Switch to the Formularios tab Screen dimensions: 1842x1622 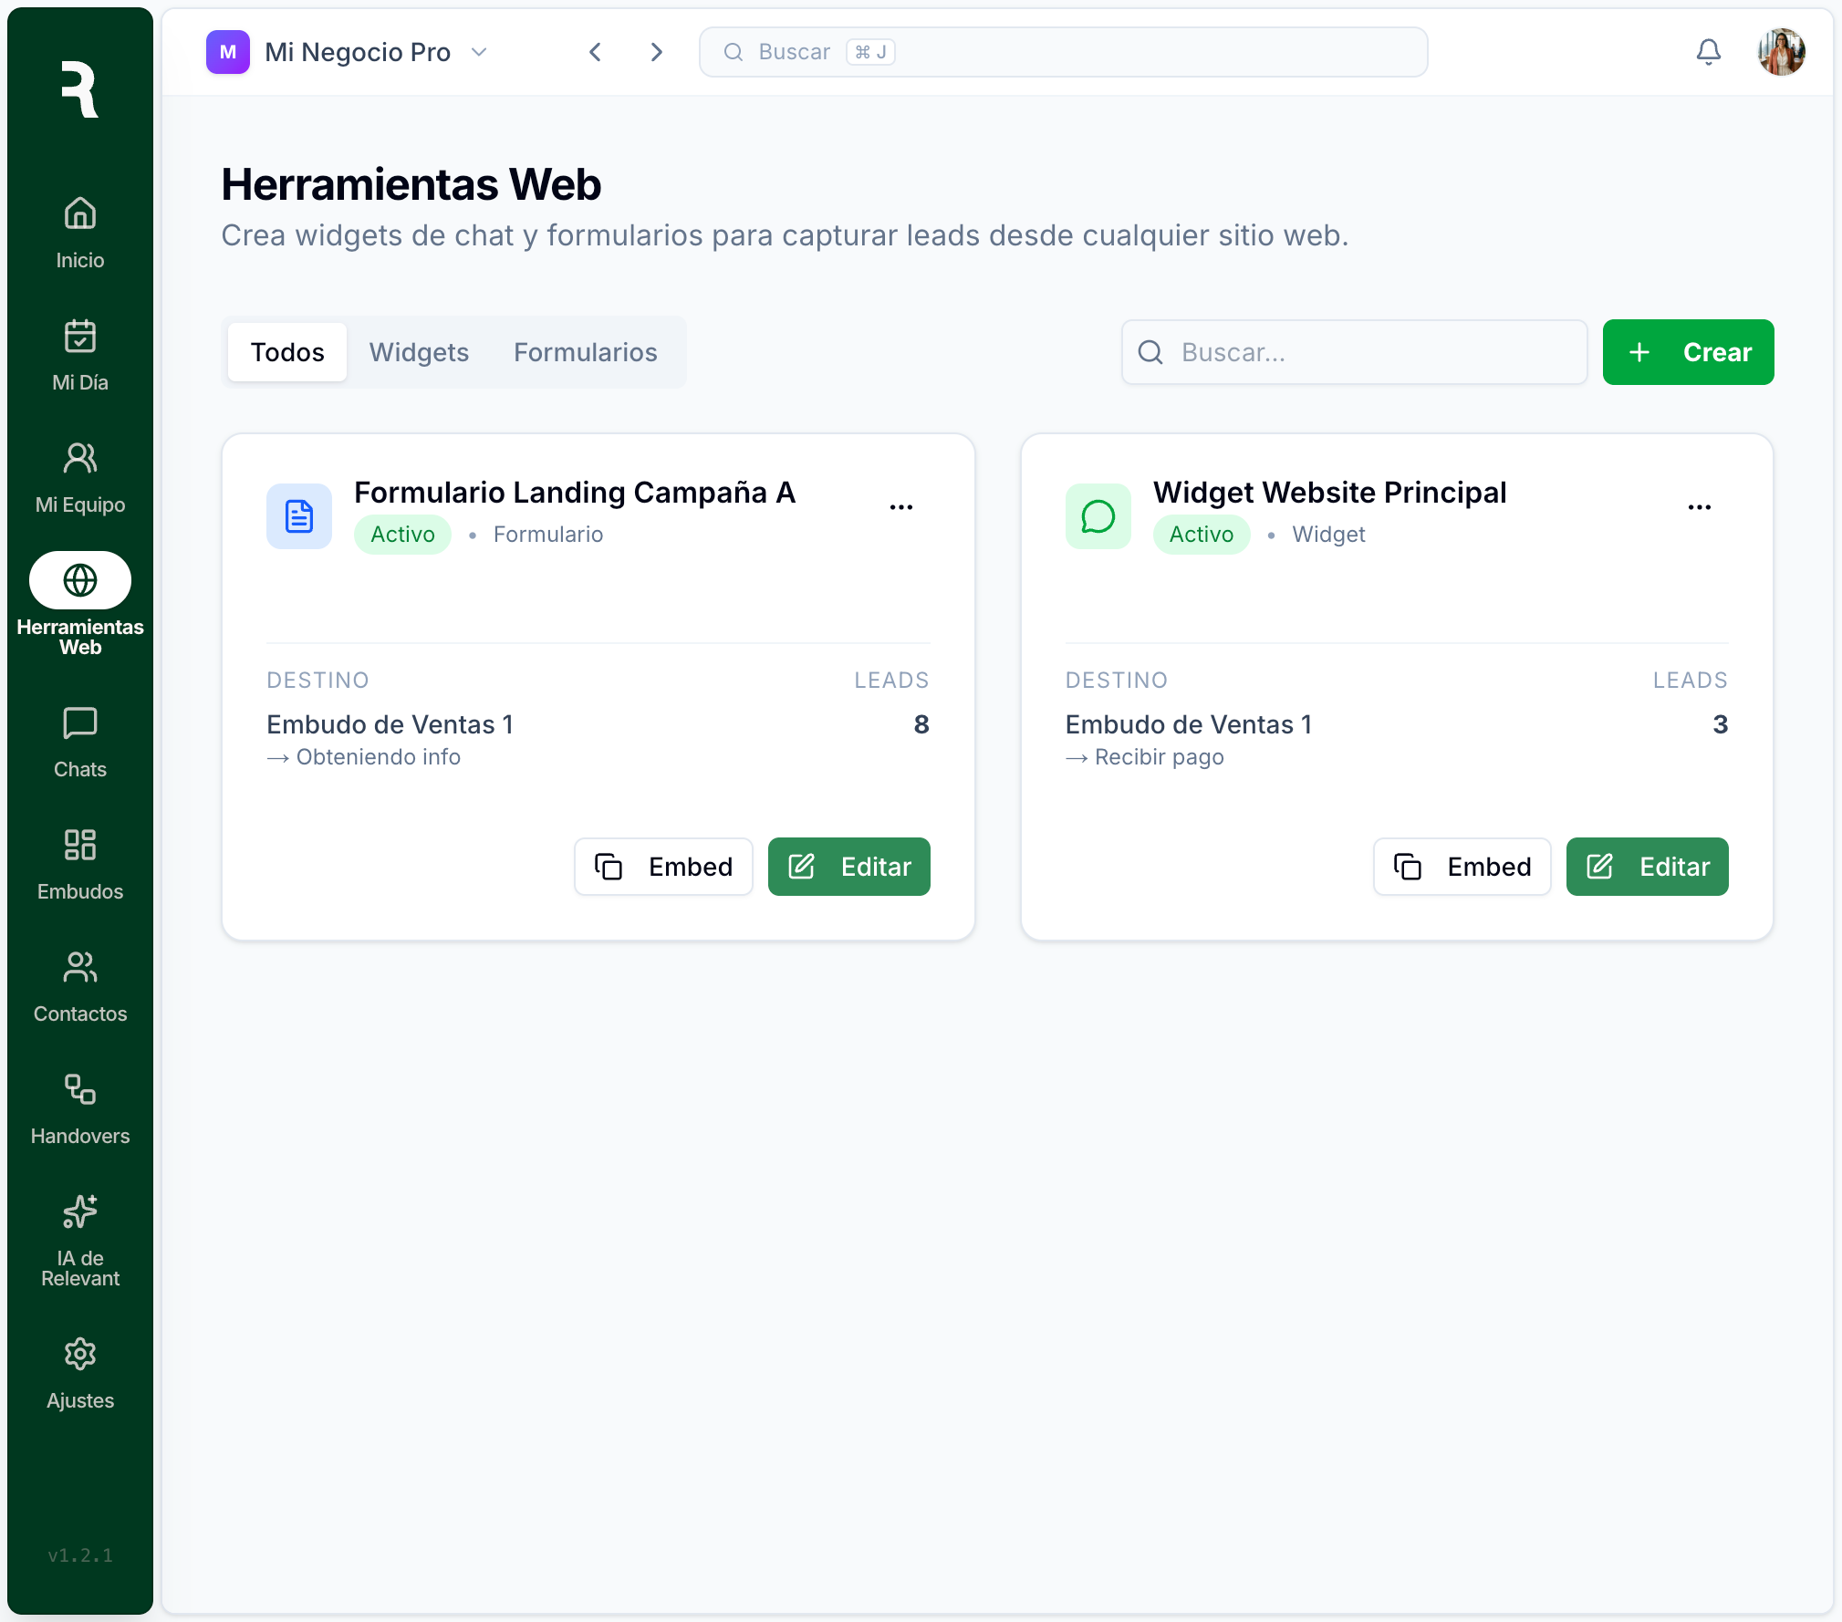tap(585, 352)
